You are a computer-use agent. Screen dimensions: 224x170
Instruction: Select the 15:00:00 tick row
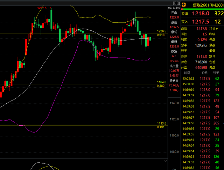(x=202, y=84)
